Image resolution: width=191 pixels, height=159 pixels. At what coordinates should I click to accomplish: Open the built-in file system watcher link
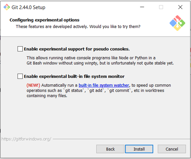(x=104, y=85)
